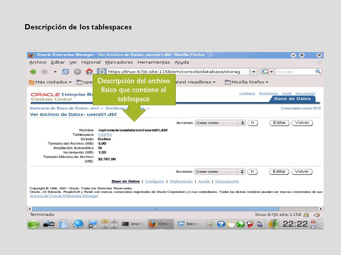
Task: Click the footer Desconexión link
Action: click(227, 181)
